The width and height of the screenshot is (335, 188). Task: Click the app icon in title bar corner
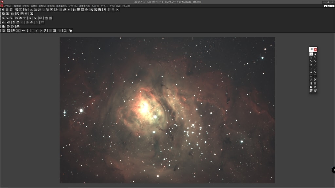pos(2,2)
